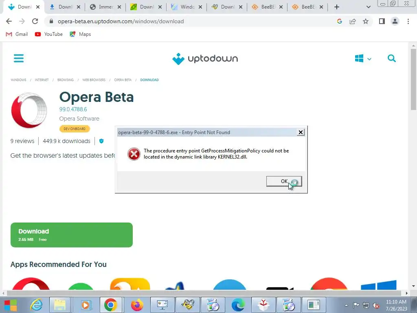Open File Explorer from taskbar
Viewport: 417px width, 313px height.
coord(60,305)
